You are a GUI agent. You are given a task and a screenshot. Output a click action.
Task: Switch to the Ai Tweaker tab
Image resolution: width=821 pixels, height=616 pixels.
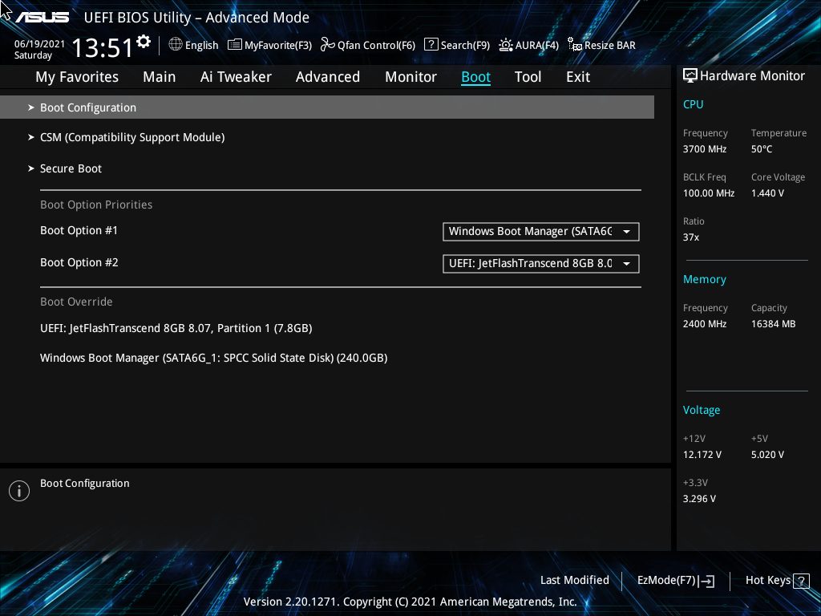[x=236, y=76]
